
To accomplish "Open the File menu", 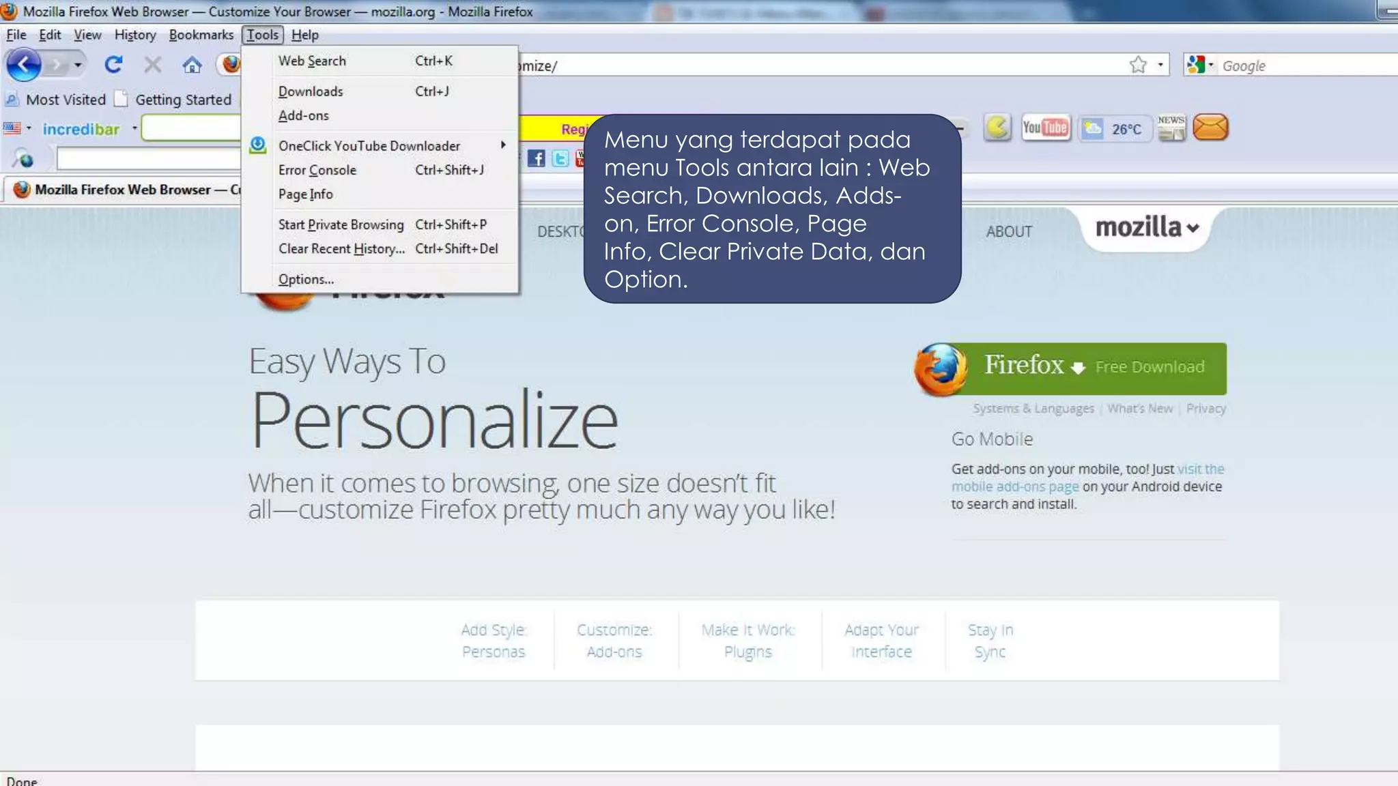I will pyautogui.click(x=16, y=35).
